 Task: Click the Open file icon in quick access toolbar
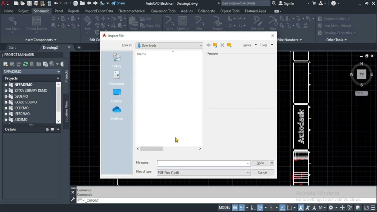tap(22, 3)
